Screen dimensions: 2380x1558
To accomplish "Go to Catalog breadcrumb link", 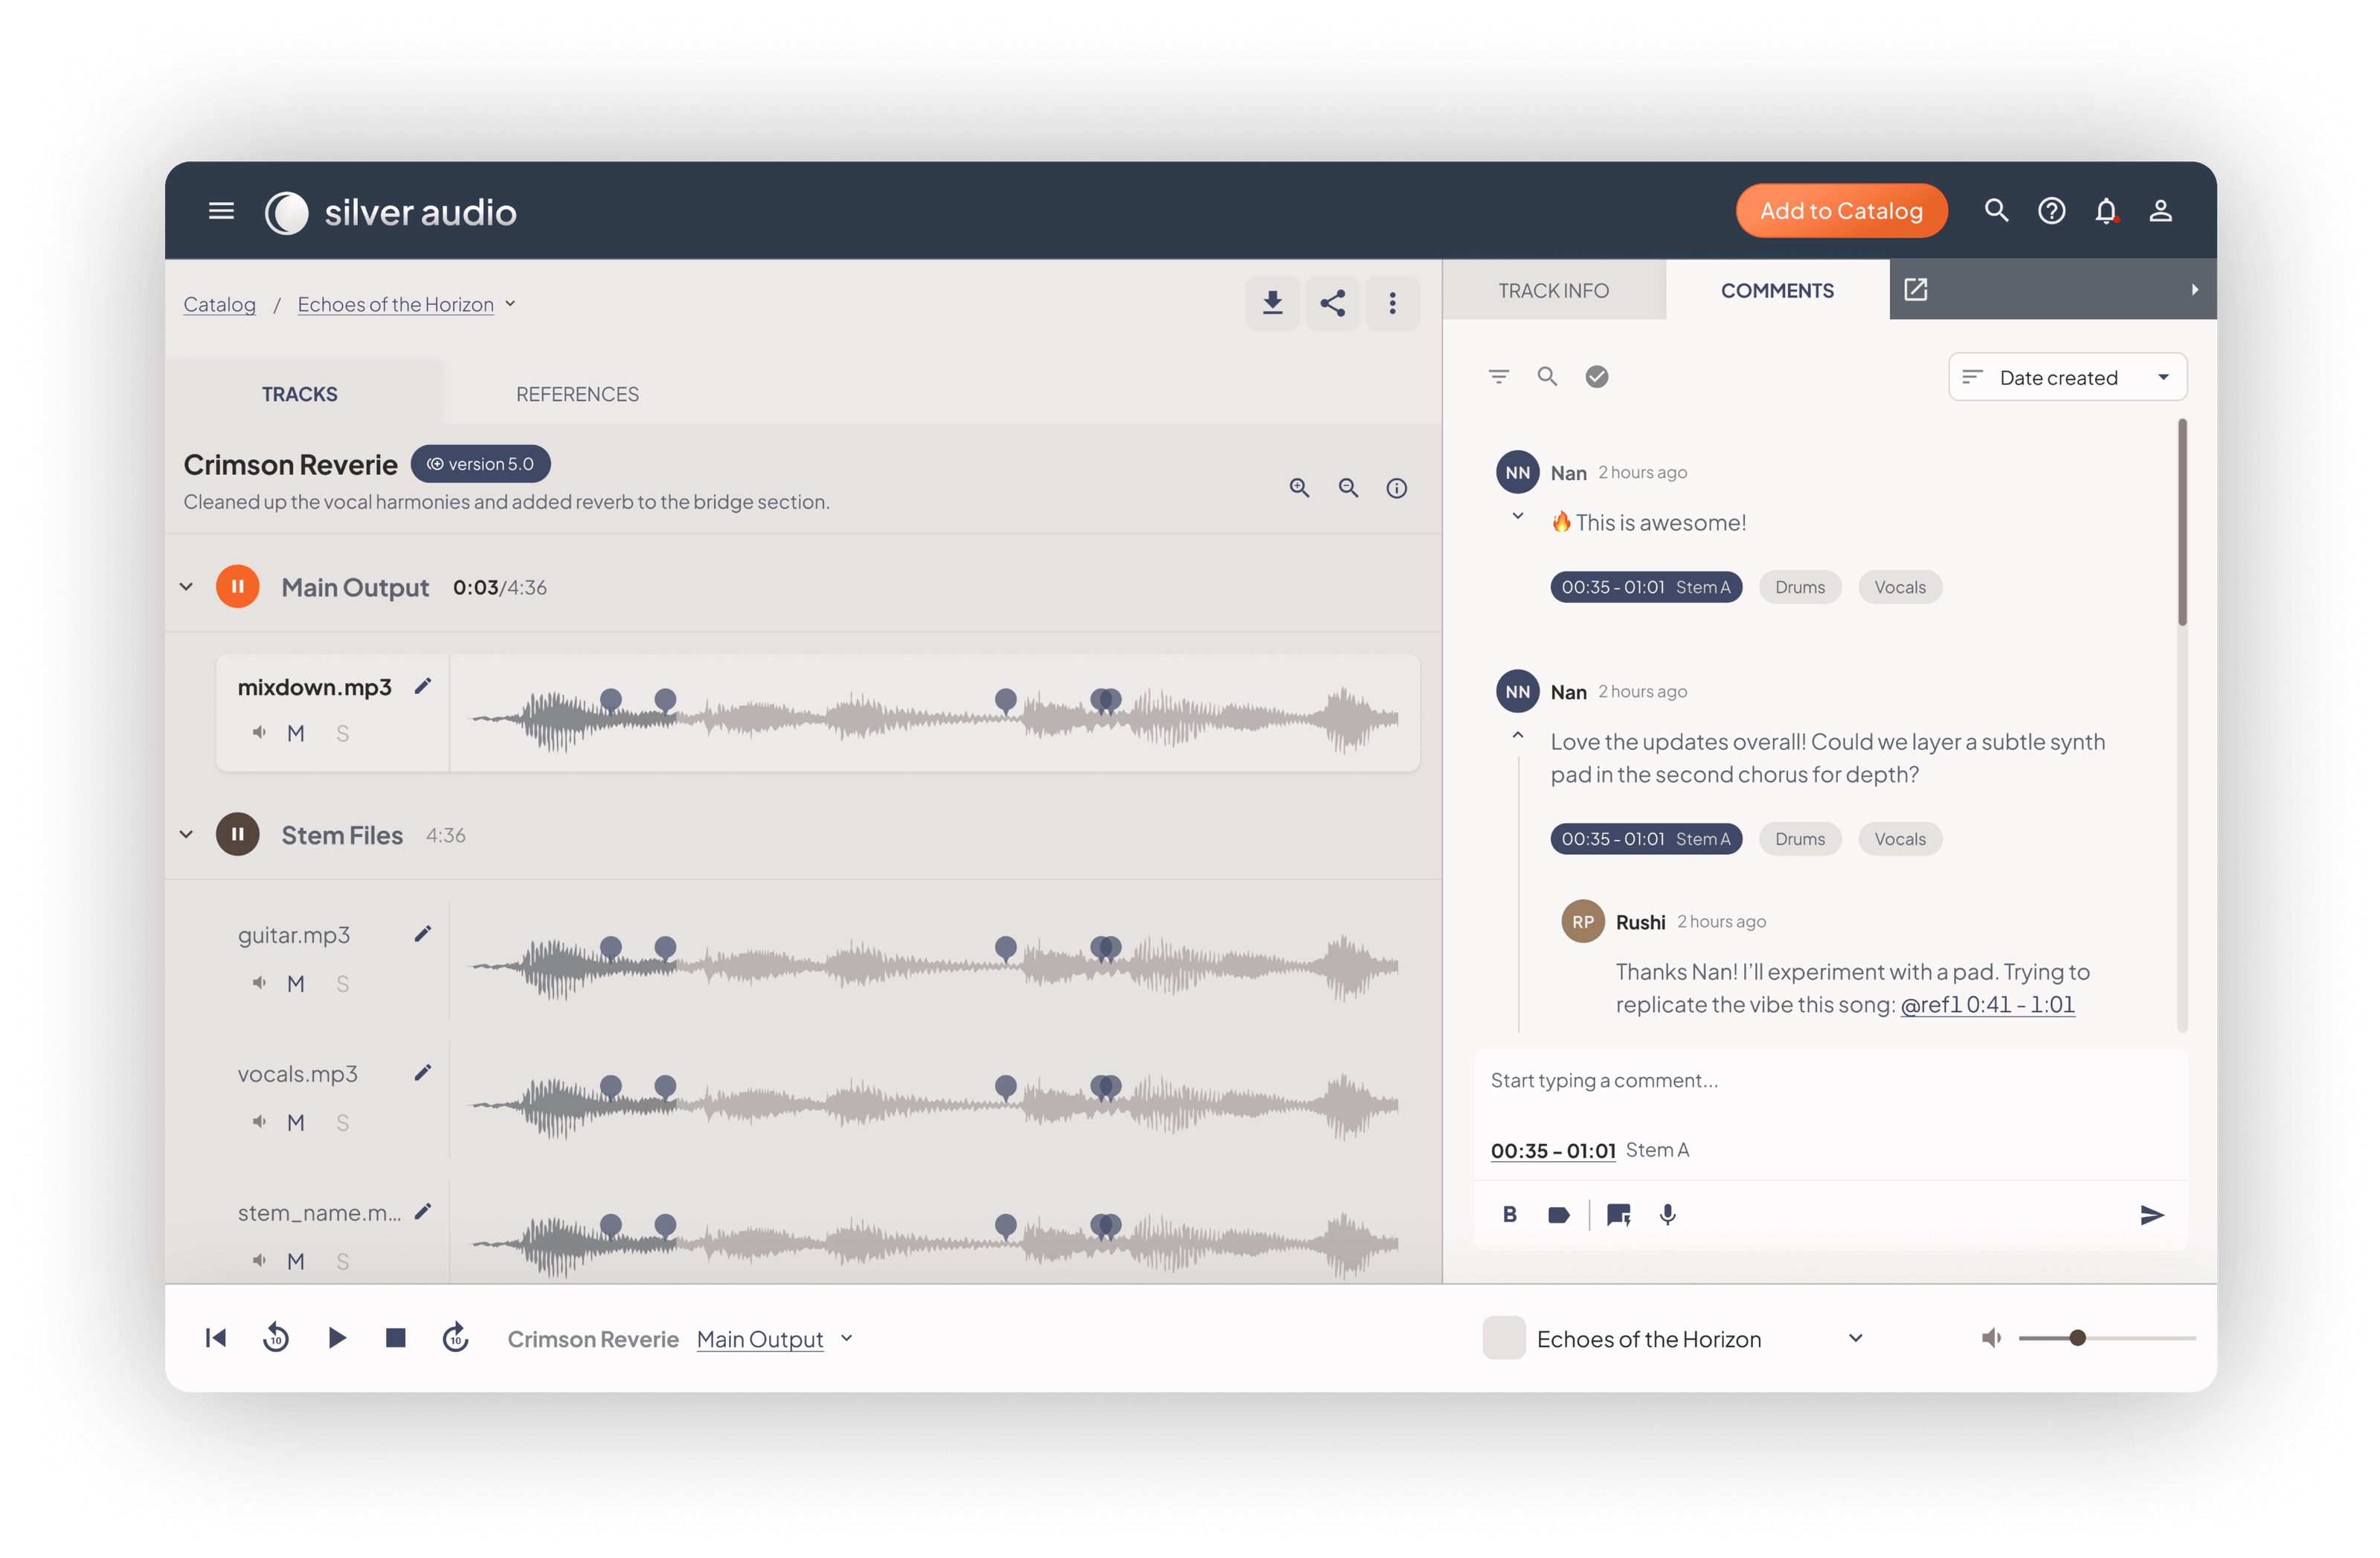I will pyautogui.click(x=219, y=304).
